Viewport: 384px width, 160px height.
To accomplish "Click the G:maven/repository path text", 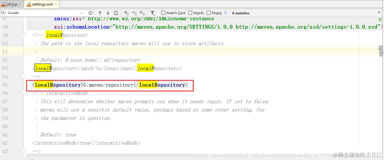I will pos(108,85).
